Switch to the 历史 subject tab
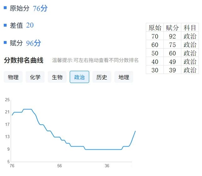 tap(102, 77)
